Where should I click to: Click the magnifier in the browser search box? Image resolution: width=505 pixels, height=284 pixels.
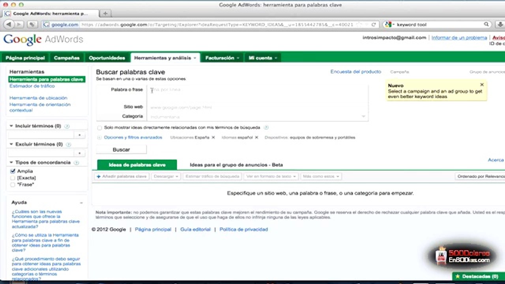486,24
